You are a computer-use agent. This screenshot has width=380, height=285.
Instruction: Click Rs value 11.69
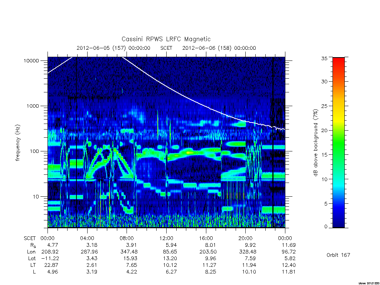[288, 245]
